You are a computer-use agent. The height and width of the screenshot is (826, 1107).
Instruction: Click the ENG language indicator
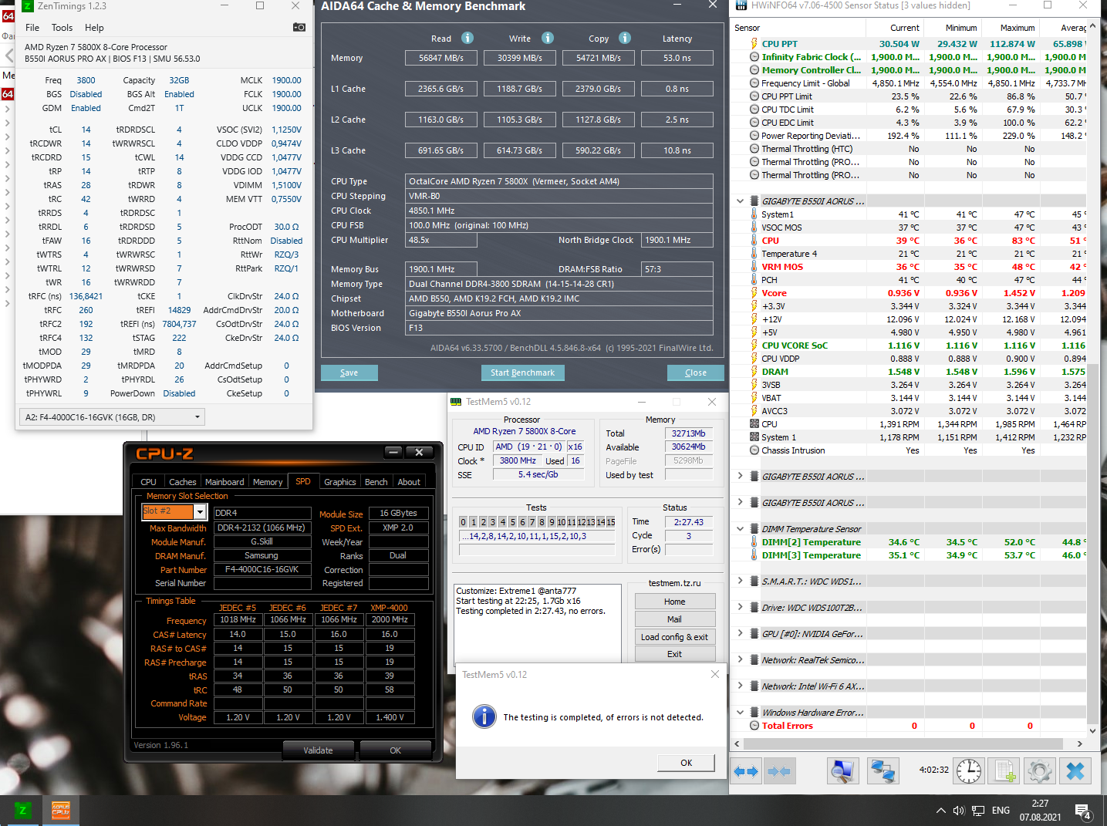tap(1001, 811)
